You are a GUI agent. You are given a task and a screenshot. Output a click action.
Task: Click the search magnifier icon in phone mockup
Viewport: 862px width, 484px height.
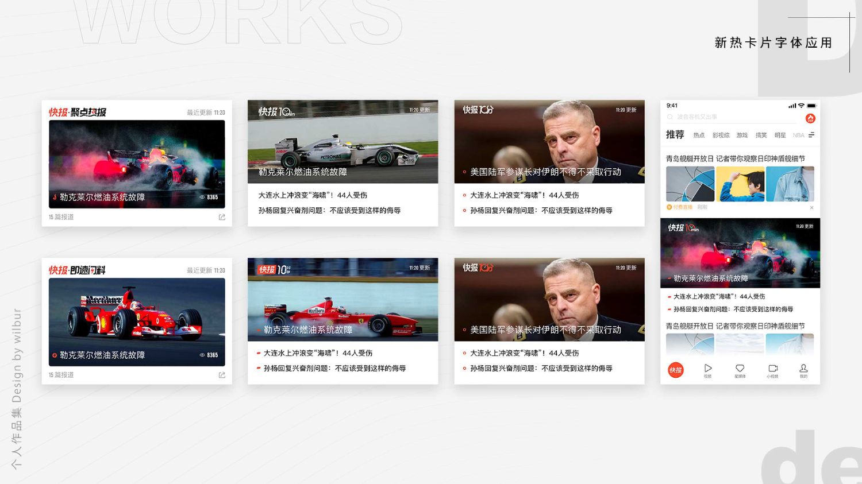[670, 117]
